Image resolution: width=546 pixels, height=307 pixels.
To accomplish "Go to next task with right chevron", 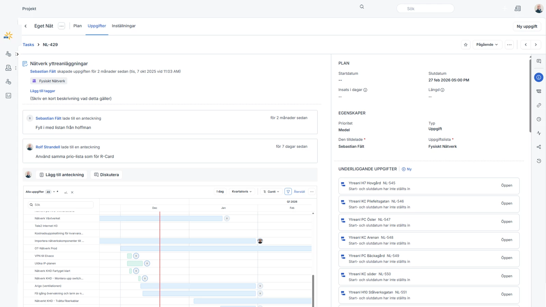I will pyautogui.click(x=536, y=45).
